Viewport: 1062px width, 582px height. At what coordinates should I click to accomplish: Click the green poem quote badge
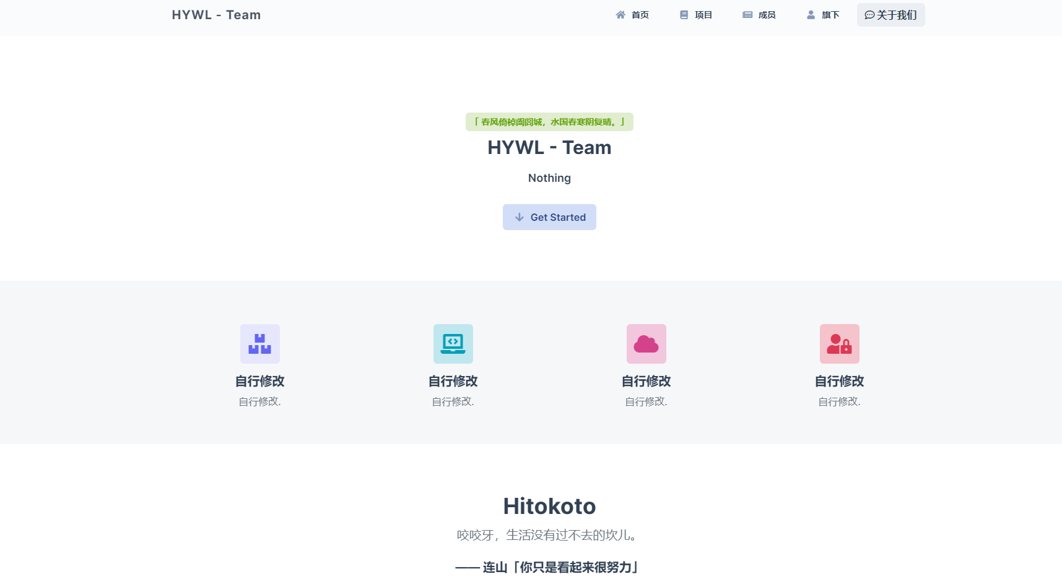coord(549,122)
